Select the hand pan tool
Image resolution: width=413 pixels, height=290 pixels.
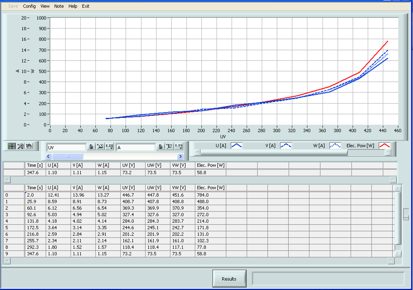(x=29, y=146)
